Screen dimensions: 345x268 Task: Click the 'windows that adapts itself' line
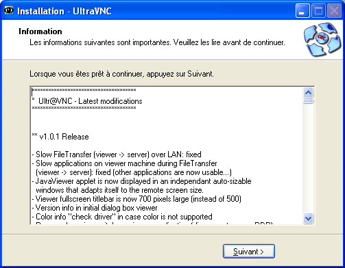click(x=119, y=190)
